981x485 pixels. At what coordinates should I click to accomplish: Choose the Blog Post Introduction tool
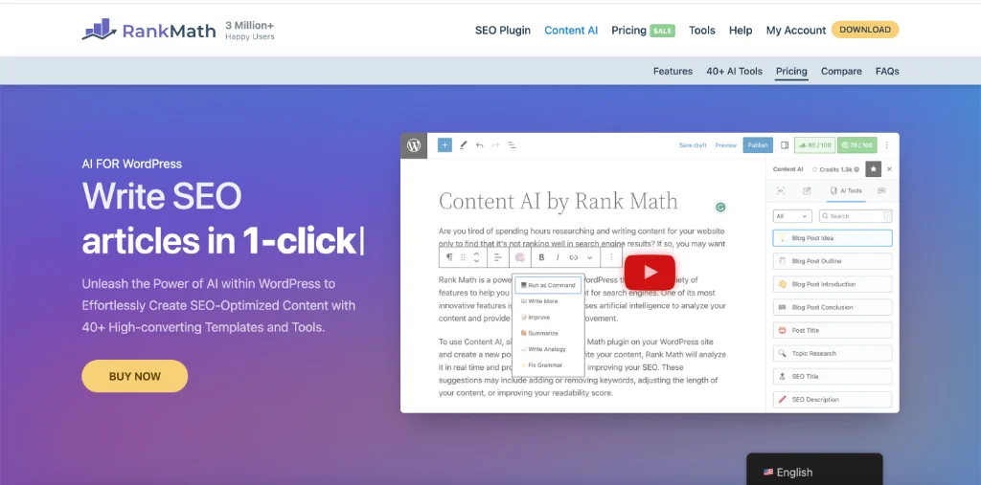[833, 284]
